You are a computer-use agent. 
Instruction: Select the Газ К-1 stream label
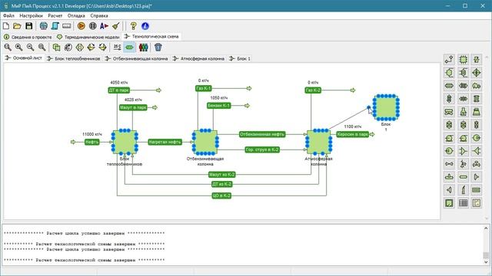tap(203, 89)
